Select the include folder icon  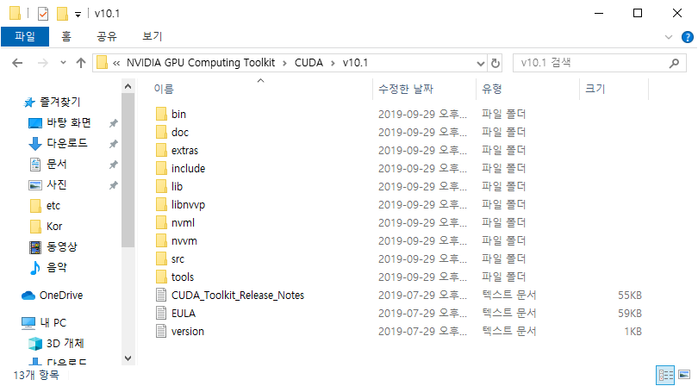[161, 168]
